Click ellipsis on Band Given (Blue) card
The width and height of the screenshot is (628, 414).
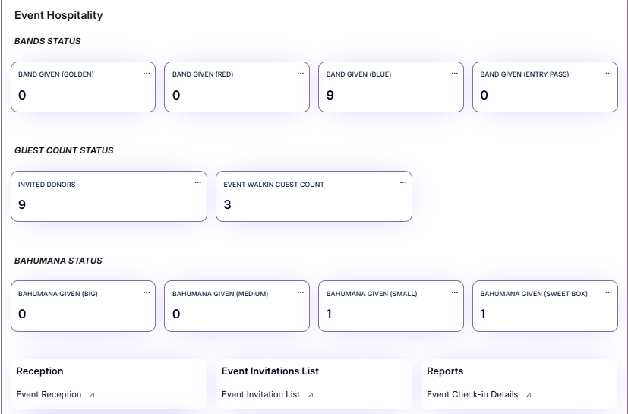454,74
